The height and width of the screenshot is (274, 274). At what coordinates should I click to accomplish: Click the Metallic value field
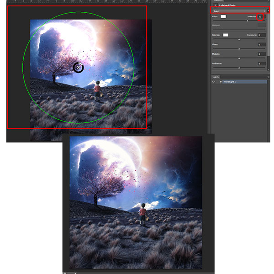(x=262, y=54)
